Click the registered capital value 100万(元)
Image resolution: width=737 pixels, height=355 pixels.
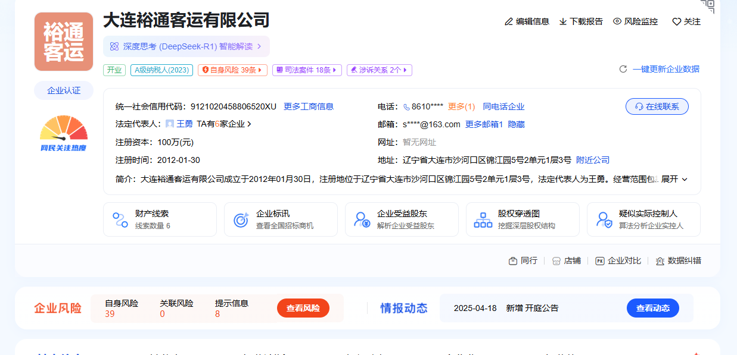176,142
